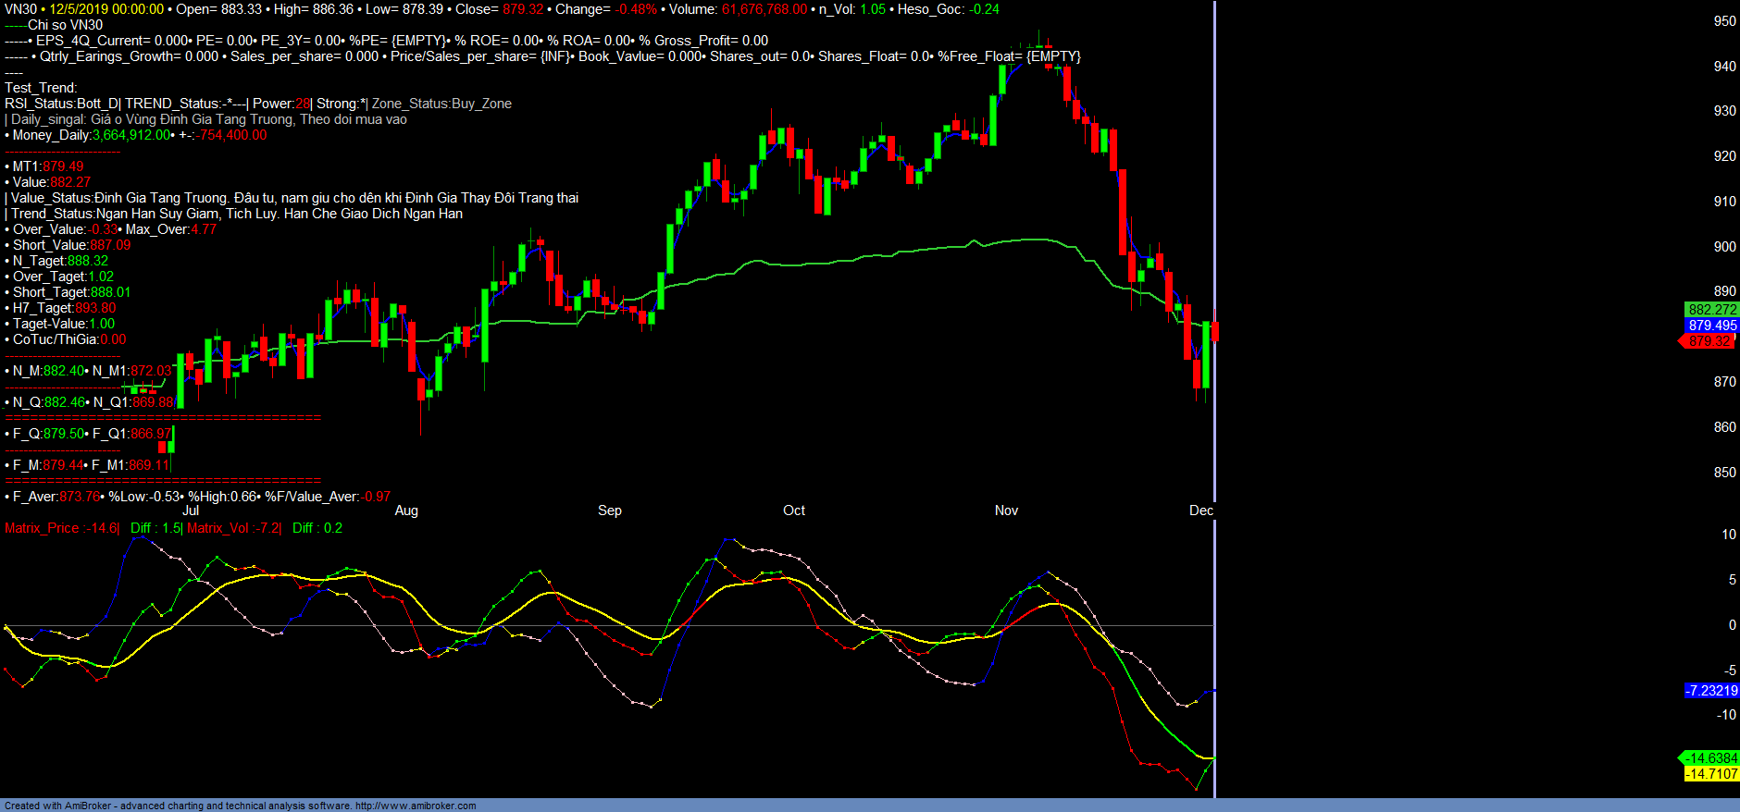Click the 900 price axis label
This screenshot has height=812, width=1740.
click(x=1724, y=247)
